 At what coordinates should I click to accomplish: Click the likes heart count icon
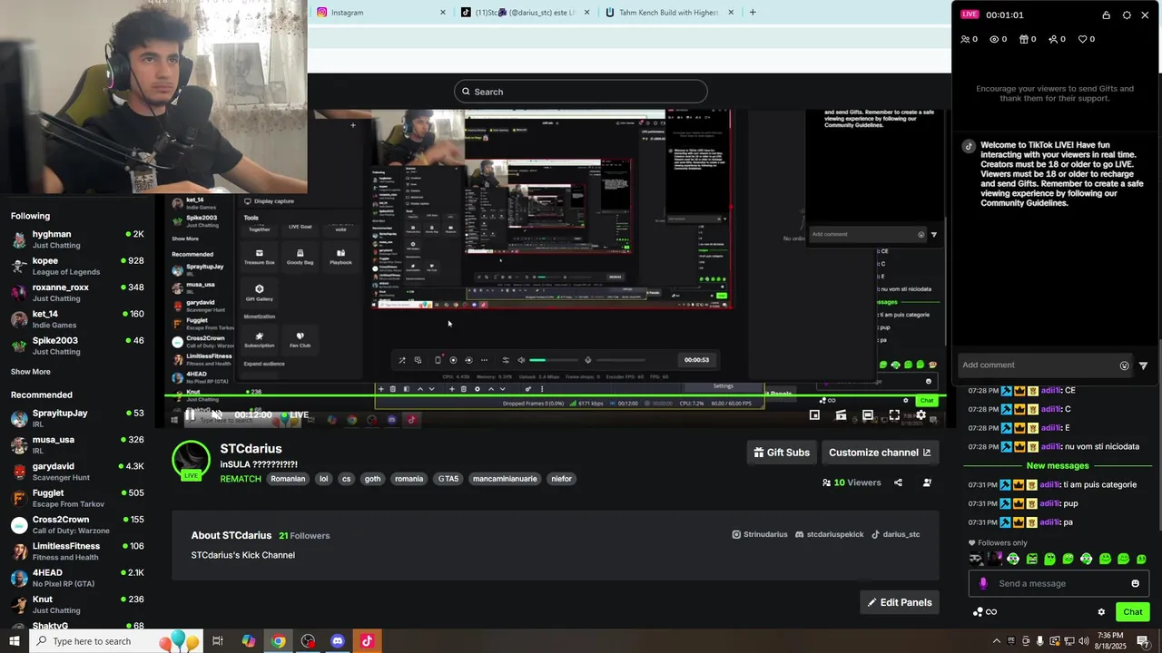coord(1082,39)
